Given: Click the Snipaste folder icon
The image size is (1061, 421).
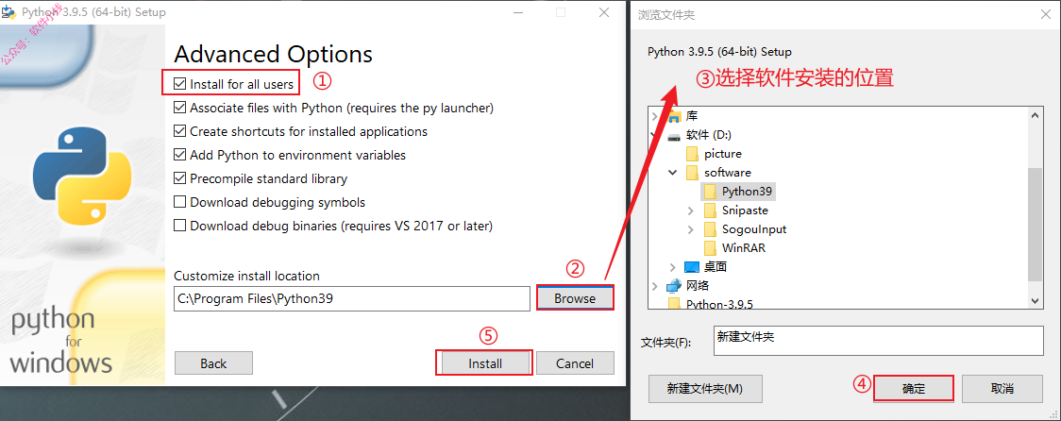Looking at the screenshot, I should click(709, 210).
